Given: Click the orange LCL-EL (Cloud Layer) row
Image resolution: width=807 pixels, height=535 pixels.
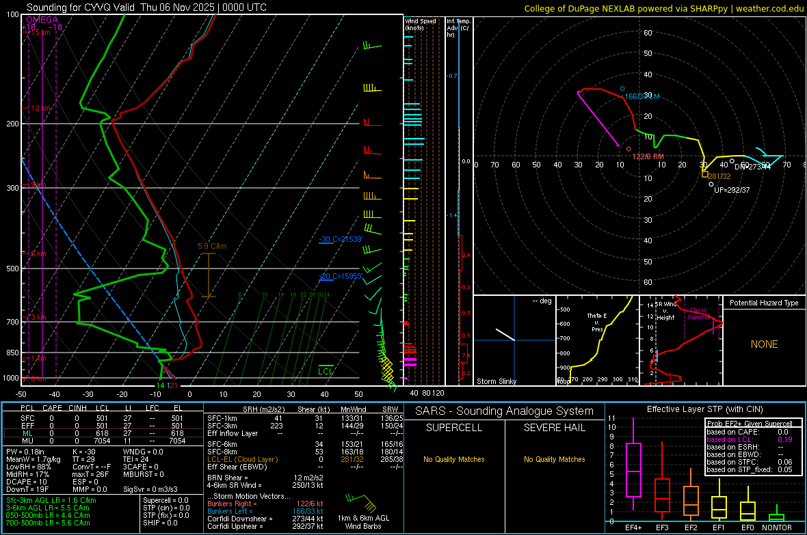Looking at the screenshot, I should [x=305, y=459].
